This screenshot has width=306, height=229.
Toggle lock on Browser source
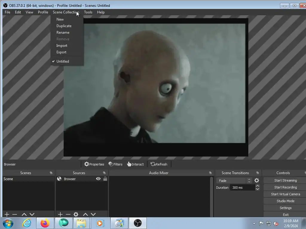[x=105, y=179]
